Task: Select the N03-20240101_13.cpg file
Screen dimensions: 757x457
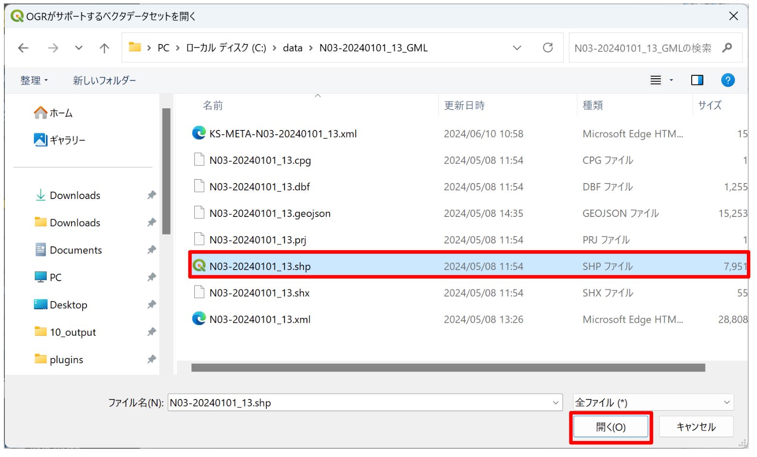Action: coord(469,160)
